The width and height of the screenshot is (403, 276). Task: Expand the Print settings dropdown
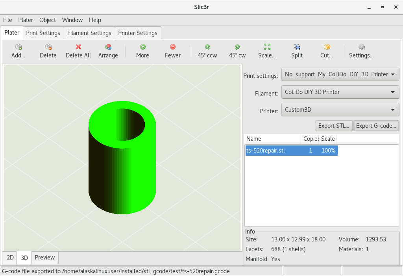pyautogui.click(x=340, y=74)
